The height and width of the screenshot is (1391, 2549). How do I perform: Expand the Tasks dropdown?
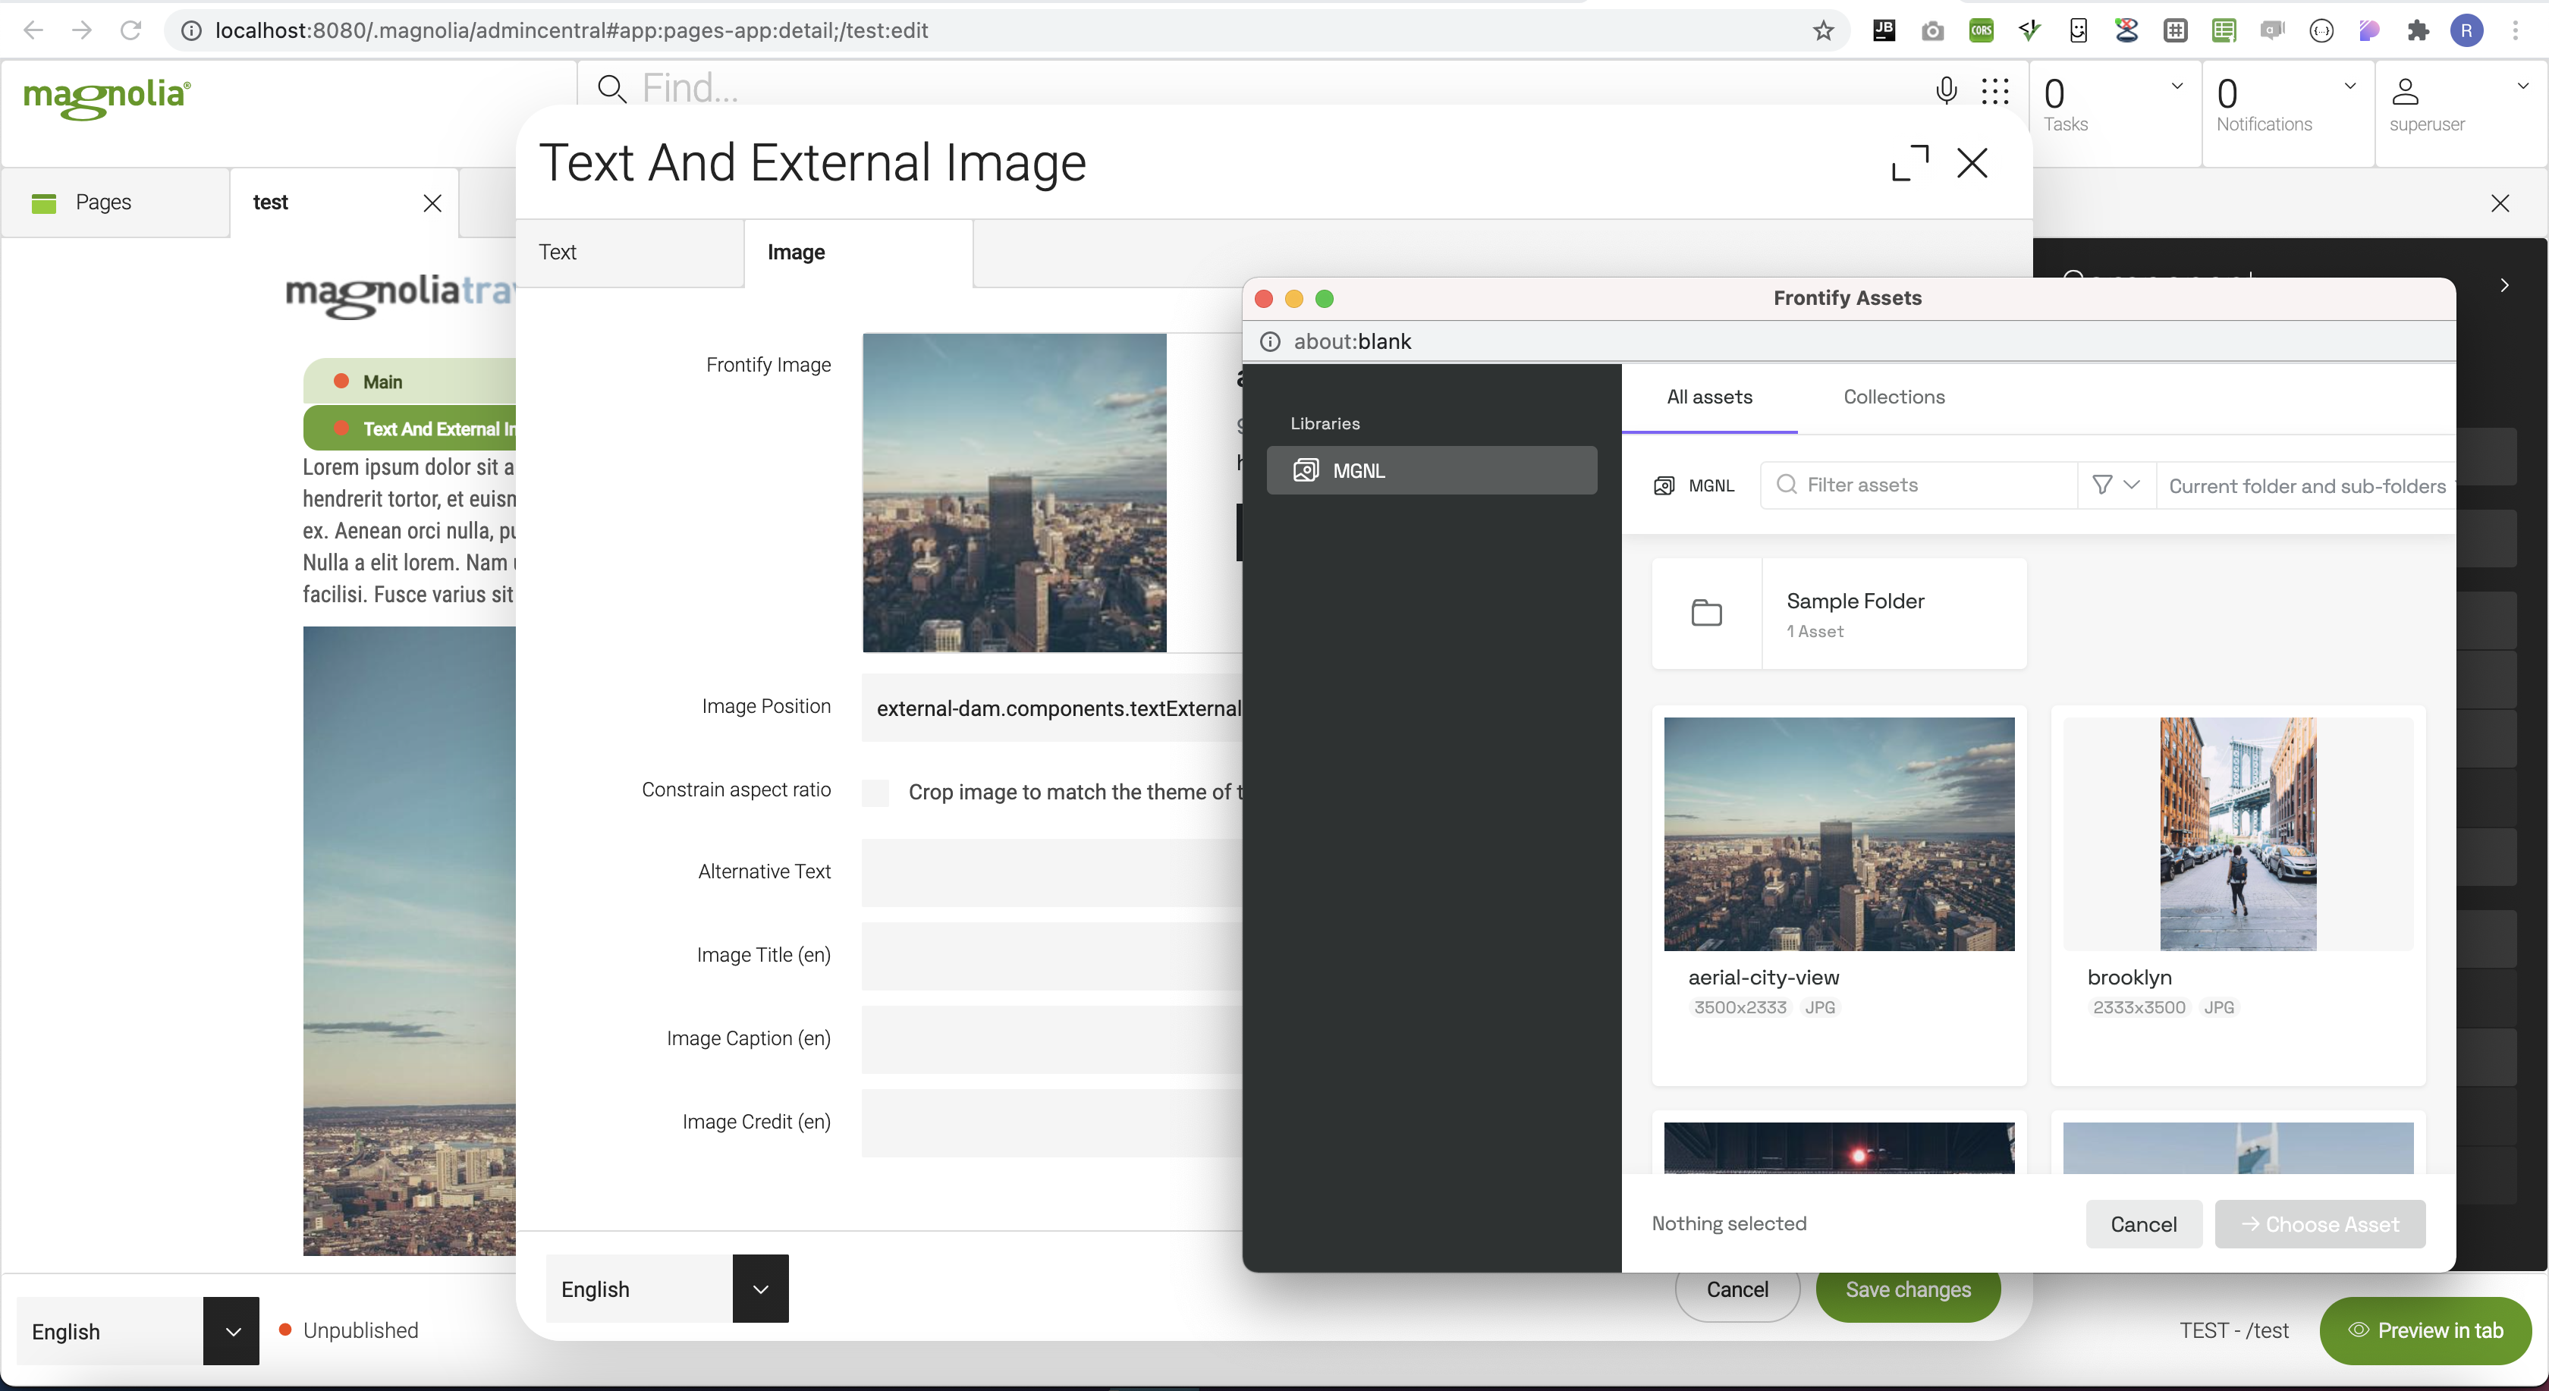coord(2177,86)
